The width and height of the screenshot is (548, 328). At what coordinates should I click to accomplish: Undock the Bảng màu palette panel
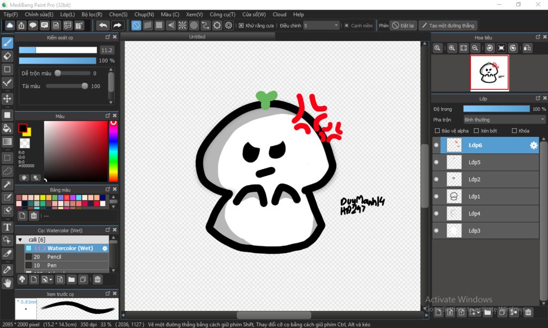pyautogui.click(x=108, y=189)
